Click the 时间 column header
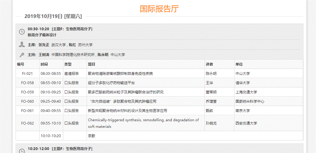This screenshot has width=316, height=153. pos(44,64)
